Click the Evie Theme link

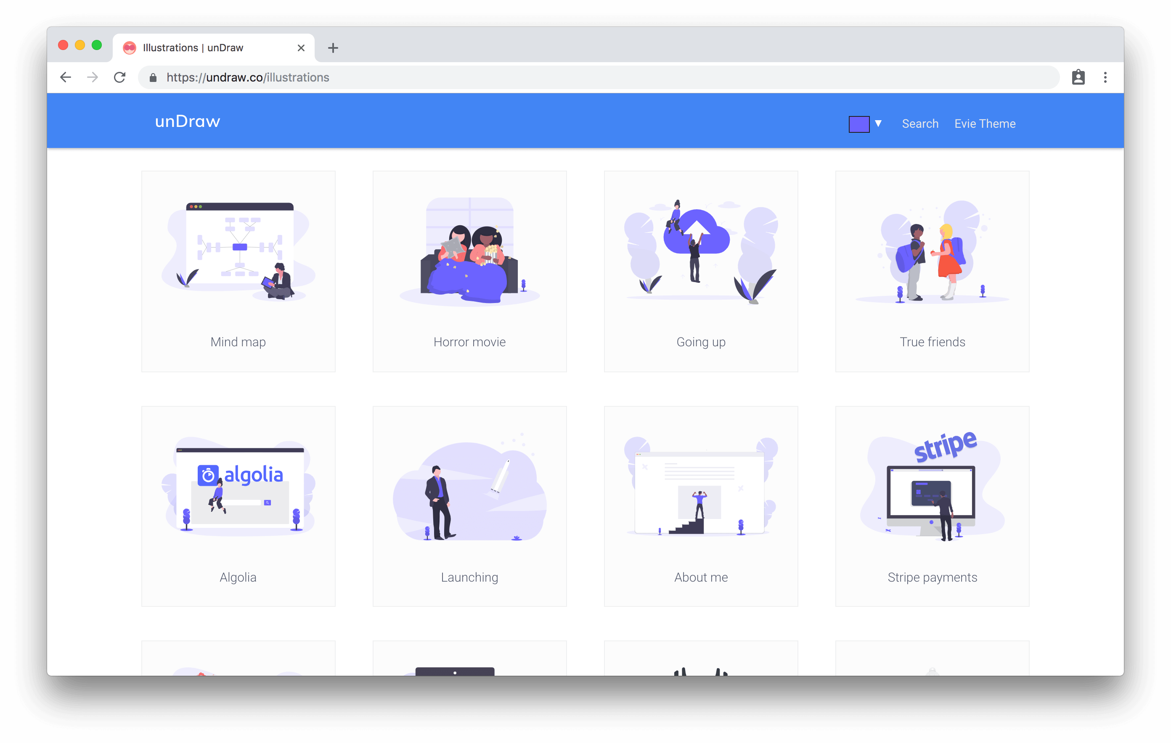pyautogui.click(x=984, y=124)
